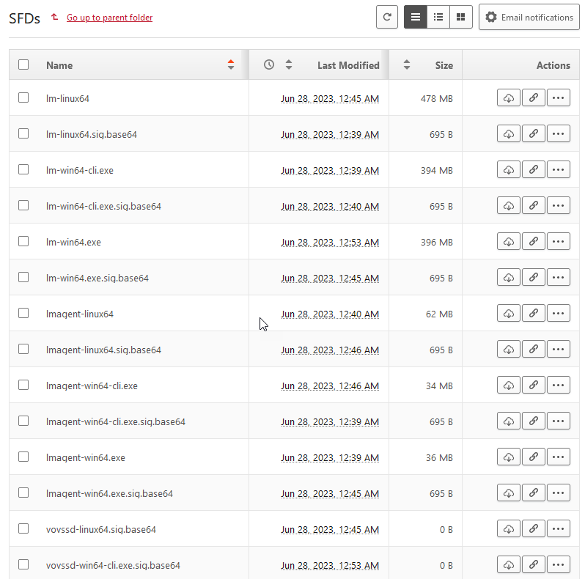The image size is (585, 579).
Task: Switch to simple list view
Action: point(416,17)
